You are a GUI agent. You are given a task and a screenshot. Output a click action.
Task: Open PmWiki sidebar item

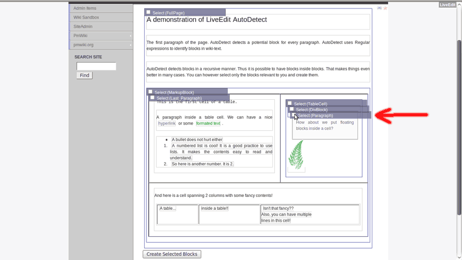click(101, 36)
